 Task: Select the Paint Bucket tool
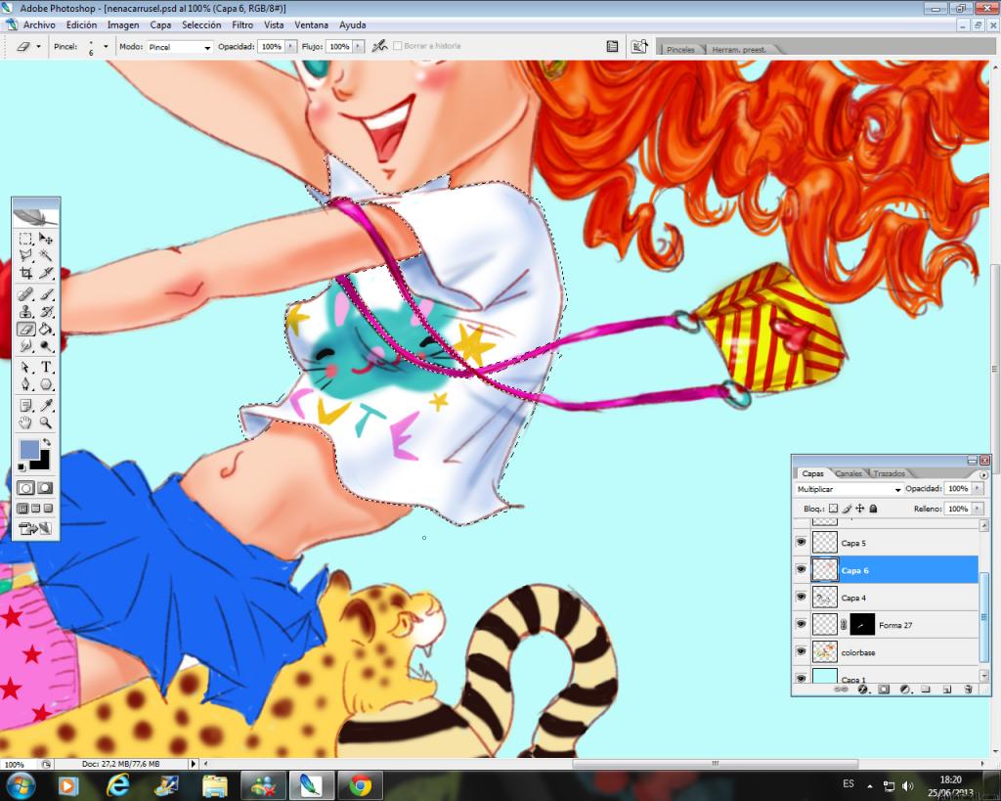(46, 329)
